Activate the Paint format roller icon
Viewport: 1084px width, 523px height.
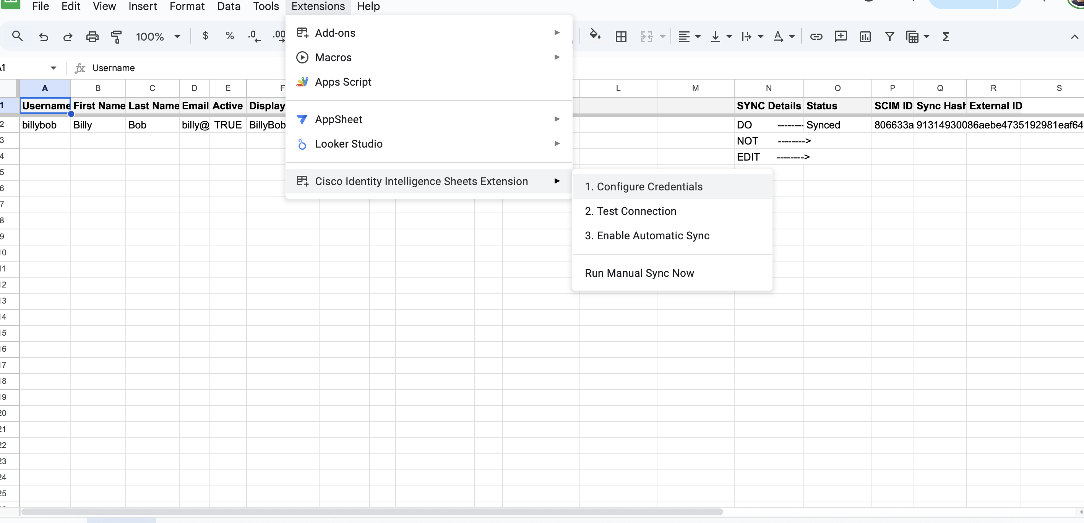tap(116, 37)
